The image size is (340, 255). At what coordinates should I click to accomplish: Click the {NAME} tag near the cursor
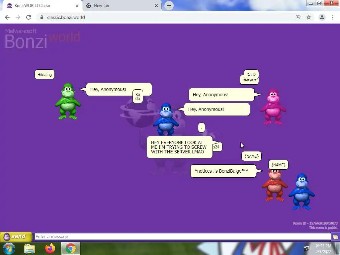(252, 156)
